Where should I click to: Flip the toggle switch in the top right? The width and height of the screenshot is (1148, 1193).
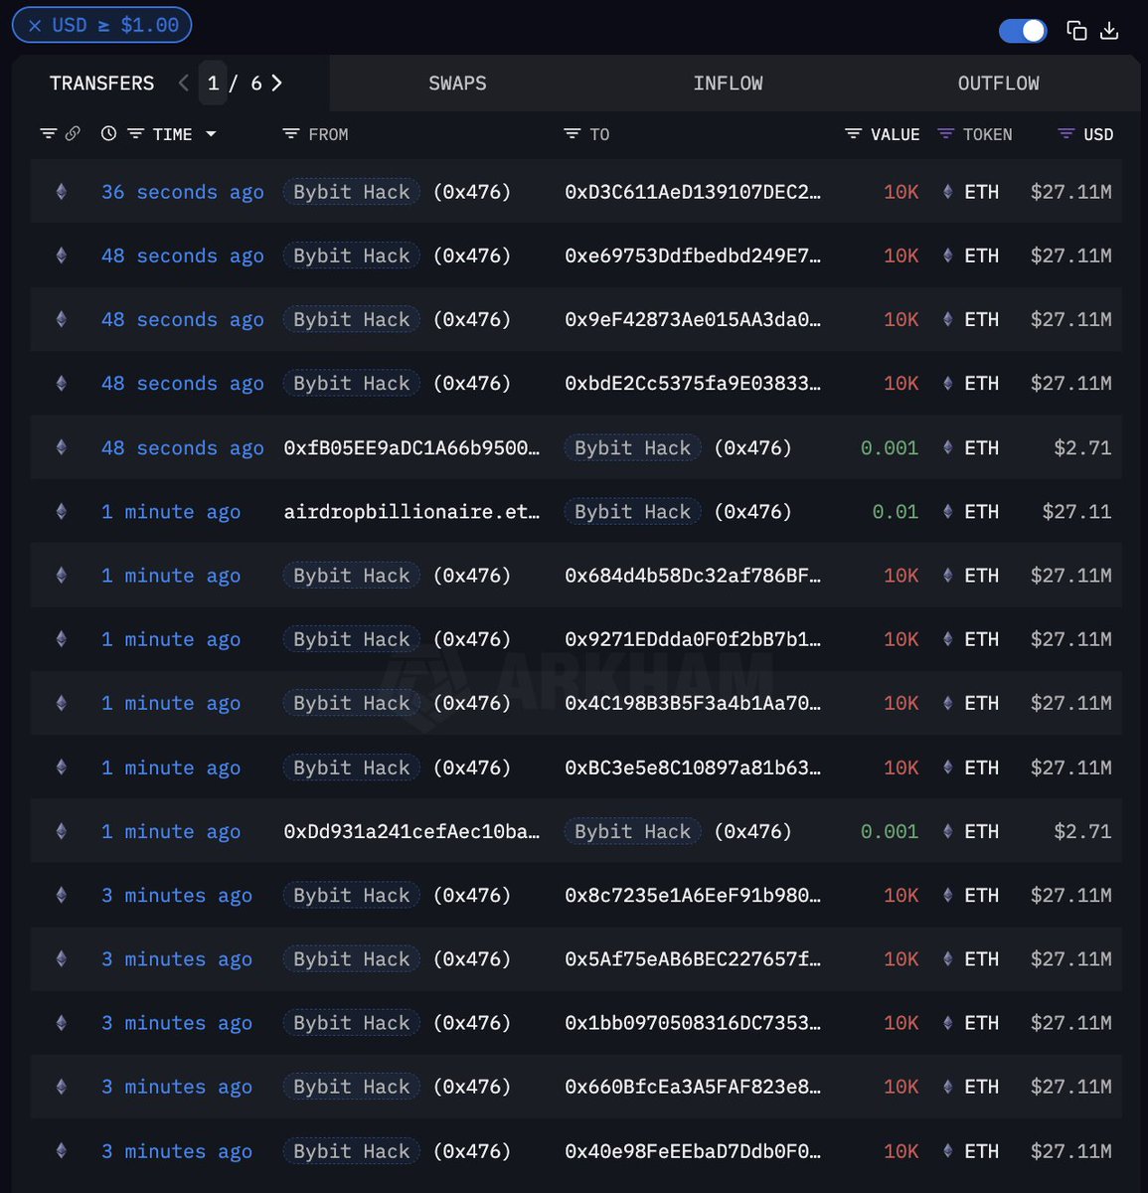point(1022,31)
